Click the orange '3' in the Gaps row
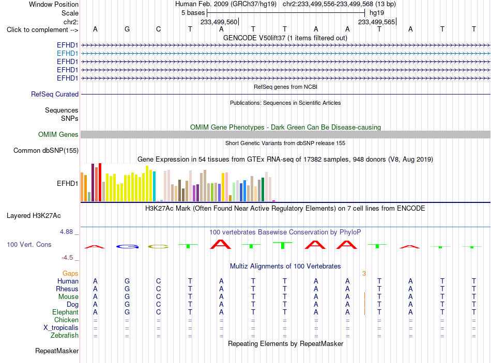 364,274
